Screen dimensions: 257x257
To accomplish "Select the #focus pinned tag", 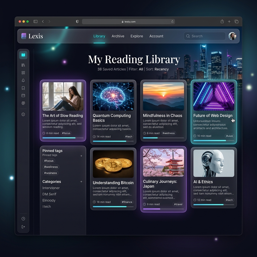I will pos(49,161).
